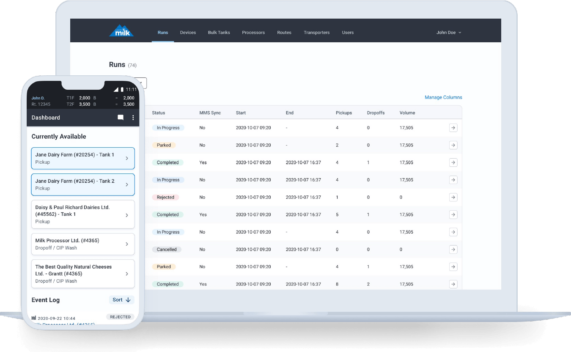571x352 pixels.
Task: Click the battery icon in the phone status bar
Action: click(x=121, y=89)
